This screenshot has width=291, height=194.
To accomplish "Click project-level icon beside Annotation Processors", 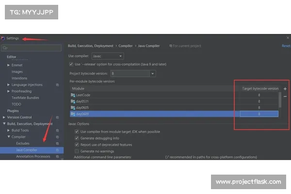I will coord(57,157).
